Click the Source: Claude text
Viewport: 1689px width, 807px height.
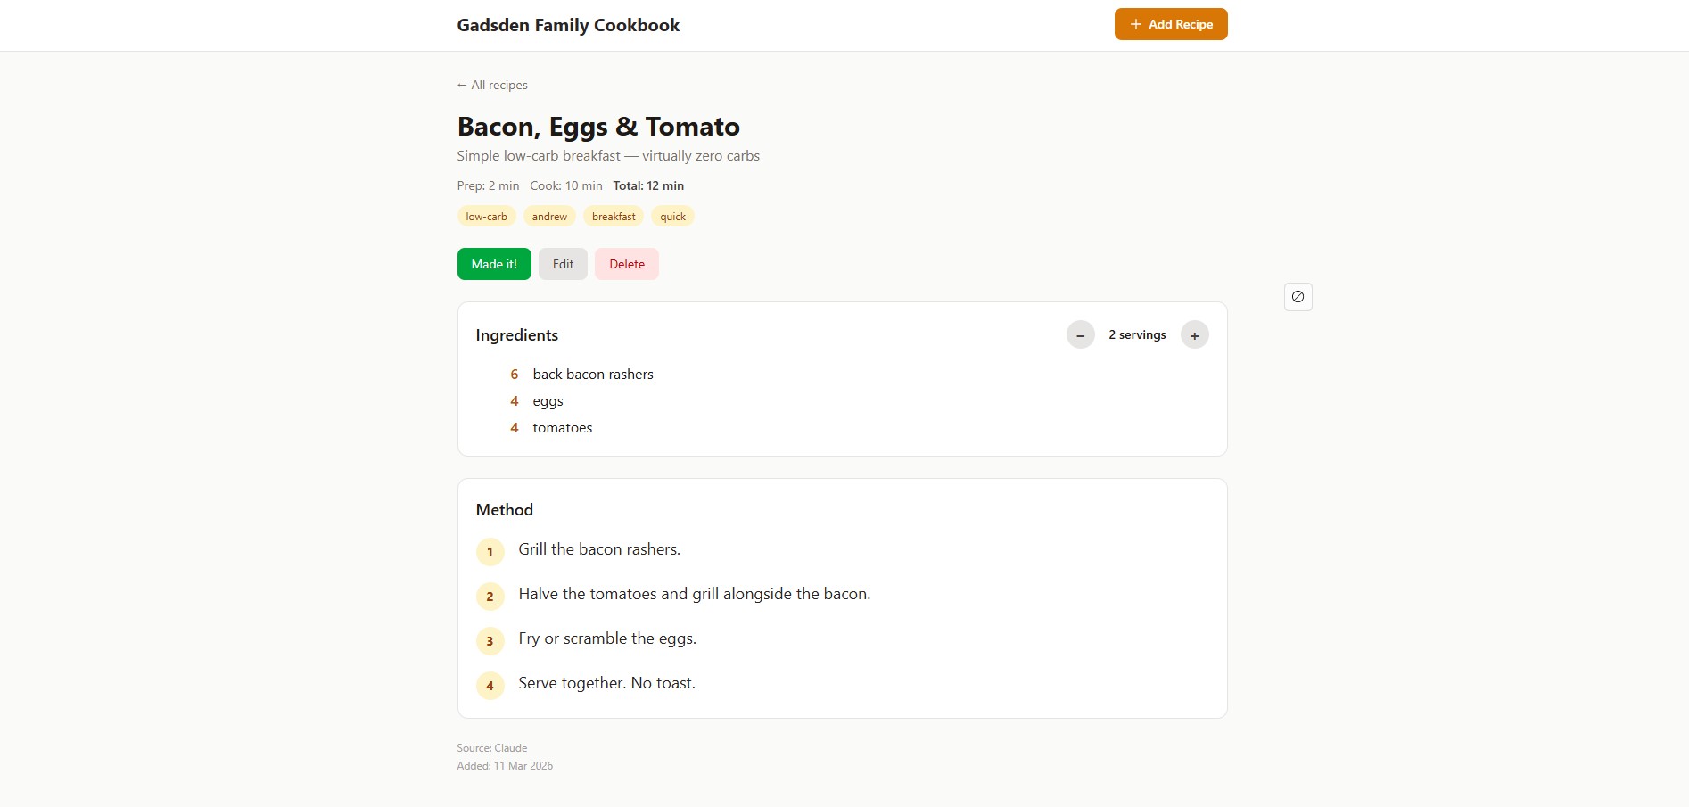pyautogui.click(x=491, y=747)
